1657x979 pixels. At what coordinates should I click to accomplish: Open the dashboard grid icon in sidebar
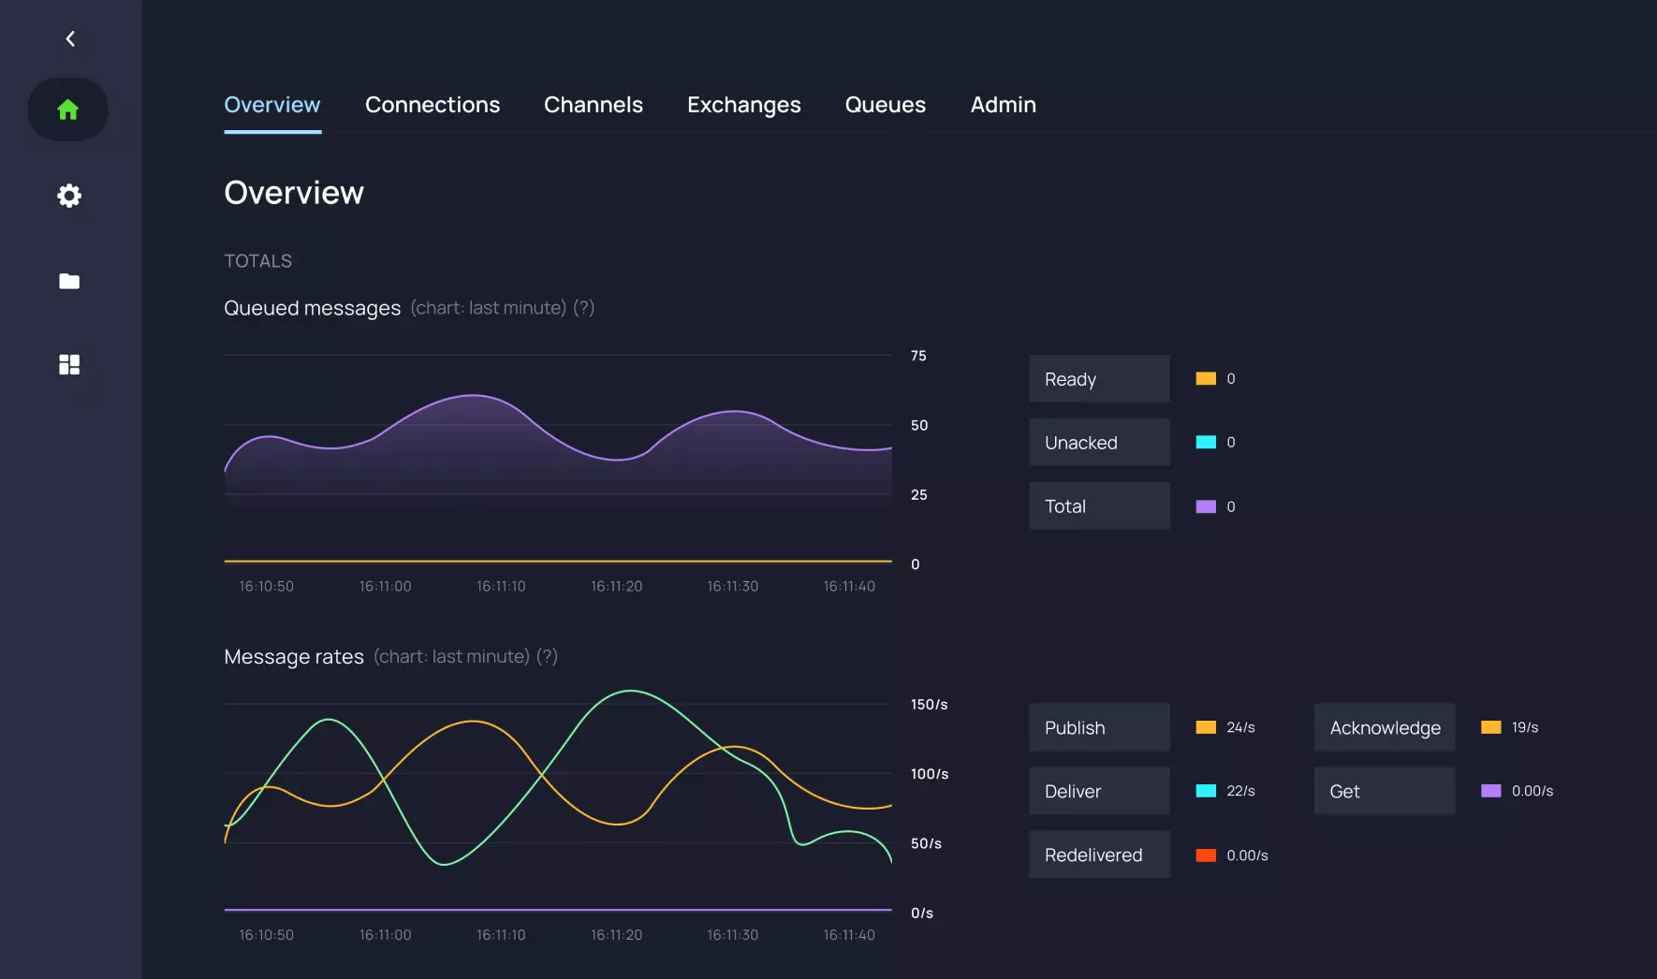click(x=69, y=364)
